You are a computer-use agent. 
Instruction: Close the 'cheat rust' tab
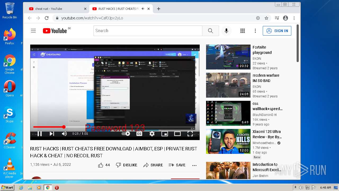tap(85, 9)
